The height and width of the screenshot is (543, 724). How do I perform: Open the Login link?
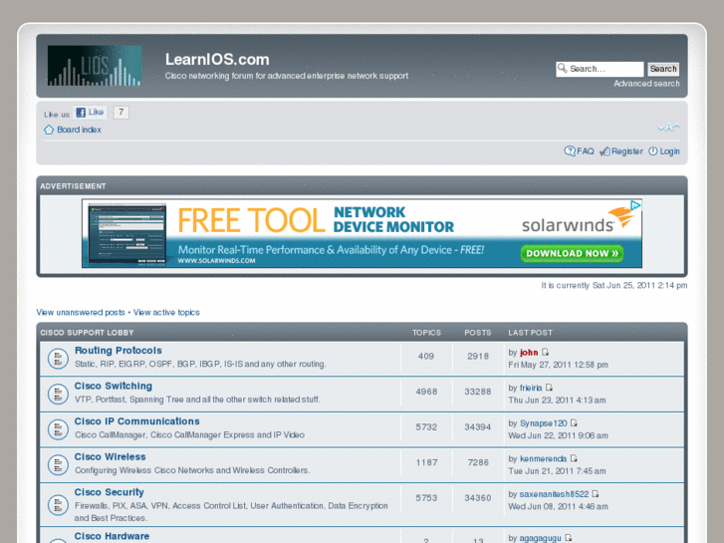point(669,151)
